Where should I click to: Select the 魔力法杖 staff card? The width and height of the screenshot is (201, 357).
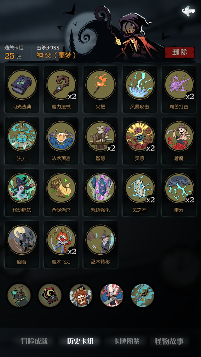click(x=61, y=85)
